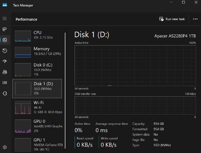Open Task Manager settings gear
This screenshot has height=153, width=201.
(5, 147)
